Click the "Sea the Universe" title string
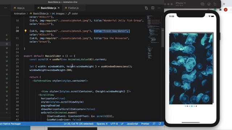232x130 pixels. [116, 38]
